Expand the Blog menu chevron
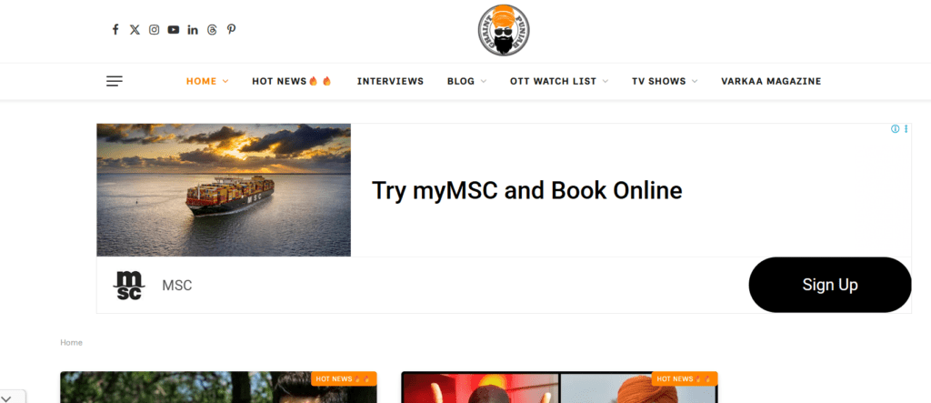The height and width of the screenshot is (403, 931). 484,82
